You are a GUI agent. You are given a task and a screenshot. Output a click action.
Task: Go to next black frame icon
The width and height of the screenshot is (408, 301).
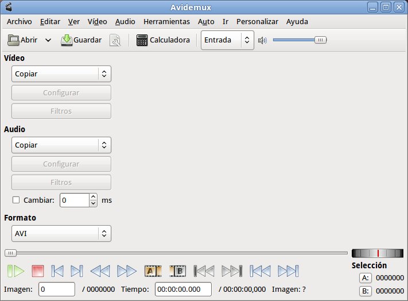tap(232, 271)
